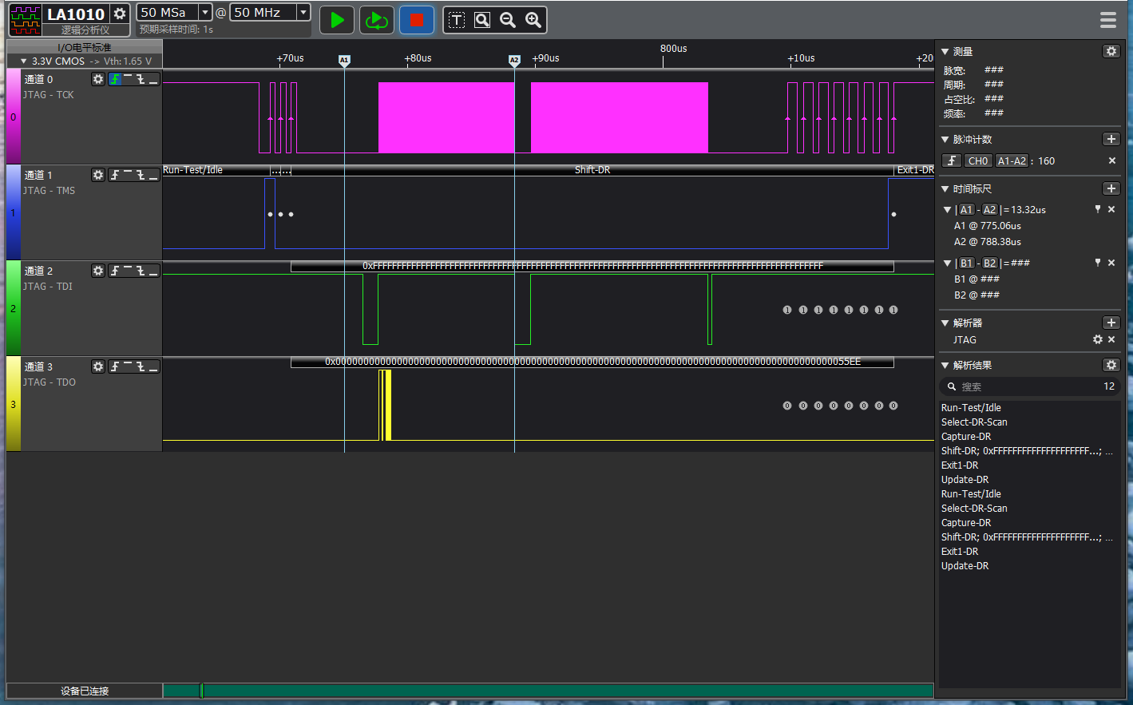Start repeated capture with loop play button
Image resolution: width=1133 pixels, height=705 pixels.
(376, 20)
